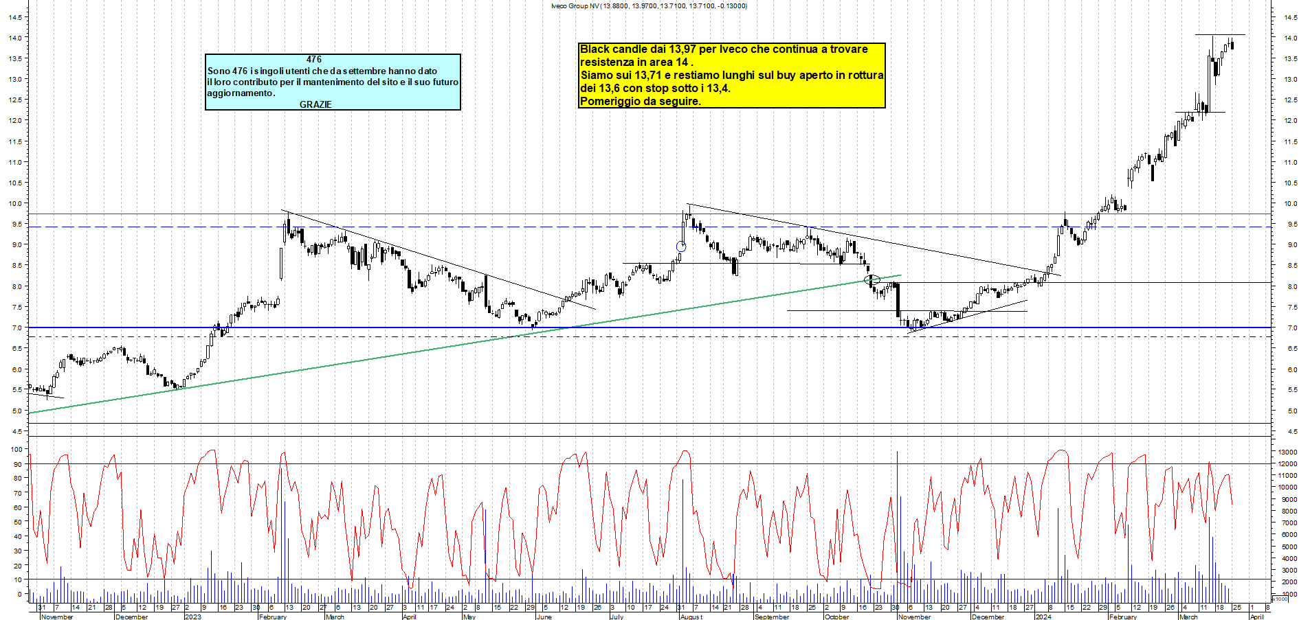This screenshot has height=620, width=1299.
Task: Click the 'June' month label
Action: [544, 617]
